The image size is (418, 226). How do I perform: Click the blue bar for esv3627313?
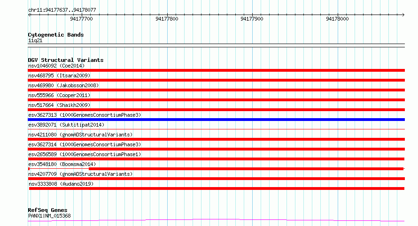(x=216, y=120)
